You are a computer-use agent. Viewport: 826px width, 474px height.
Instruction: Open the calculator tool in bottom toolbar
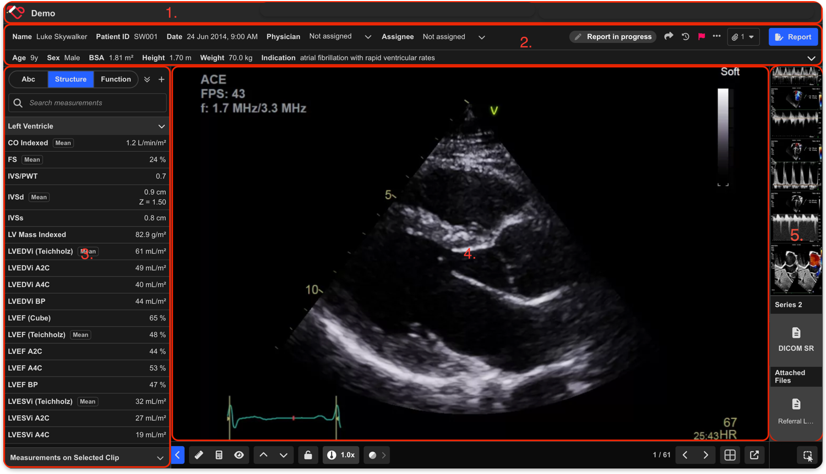click(219, 455)
